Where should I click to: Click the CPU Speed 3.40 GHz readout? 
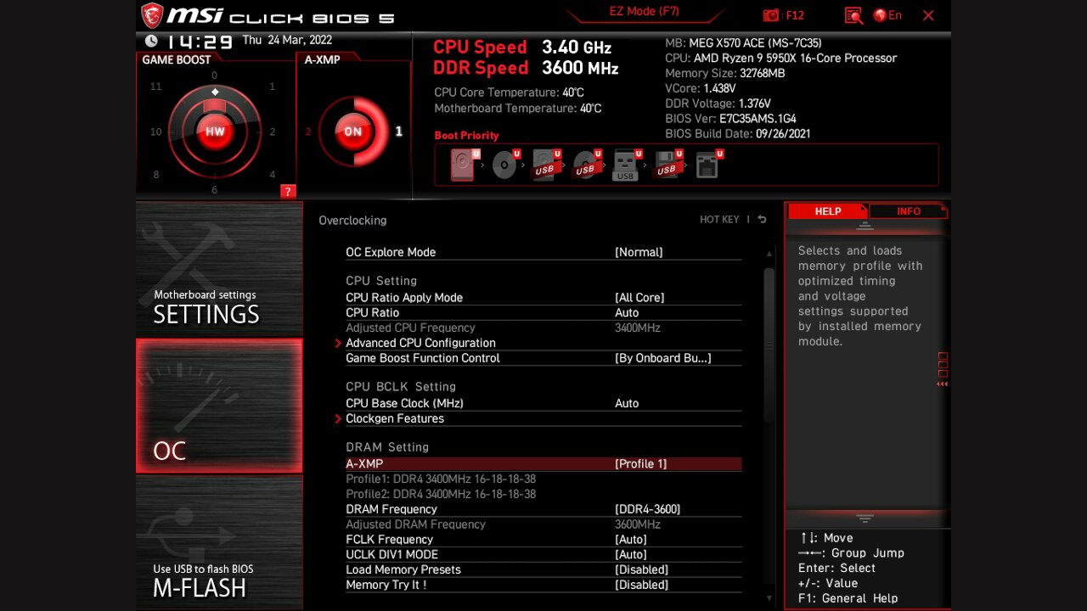pyautogui.click(x=522, y=48)
